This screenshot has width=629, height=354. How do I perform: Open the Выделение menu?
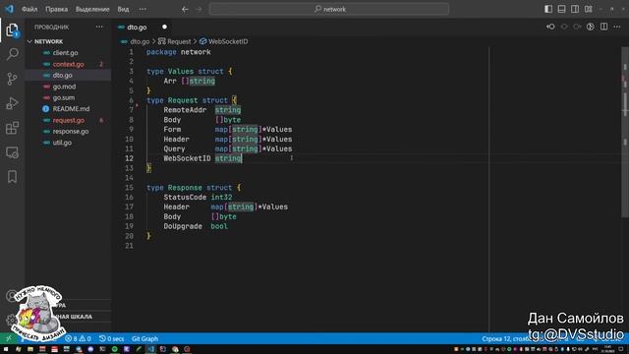[92, 9]
